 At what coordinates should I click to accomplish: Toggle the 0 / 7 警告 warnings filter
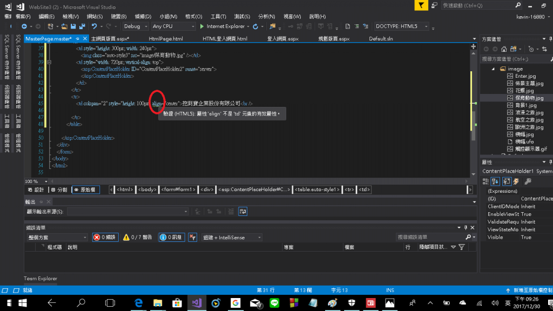[x=138, y=238]
